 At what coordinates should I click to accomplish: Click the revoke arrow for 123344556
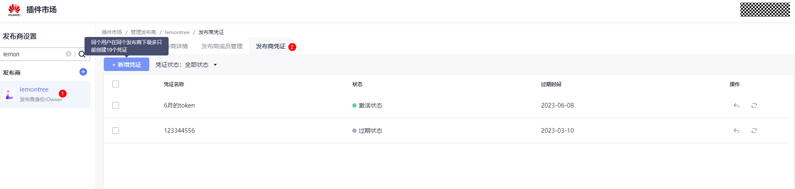[x=737, y=131]
